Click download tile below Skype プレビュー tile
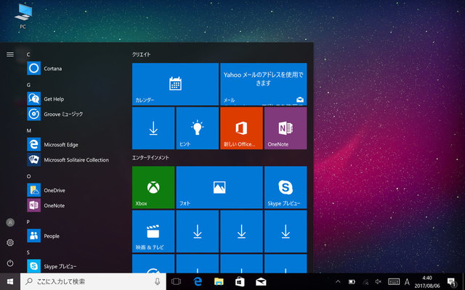 (286, 231)
